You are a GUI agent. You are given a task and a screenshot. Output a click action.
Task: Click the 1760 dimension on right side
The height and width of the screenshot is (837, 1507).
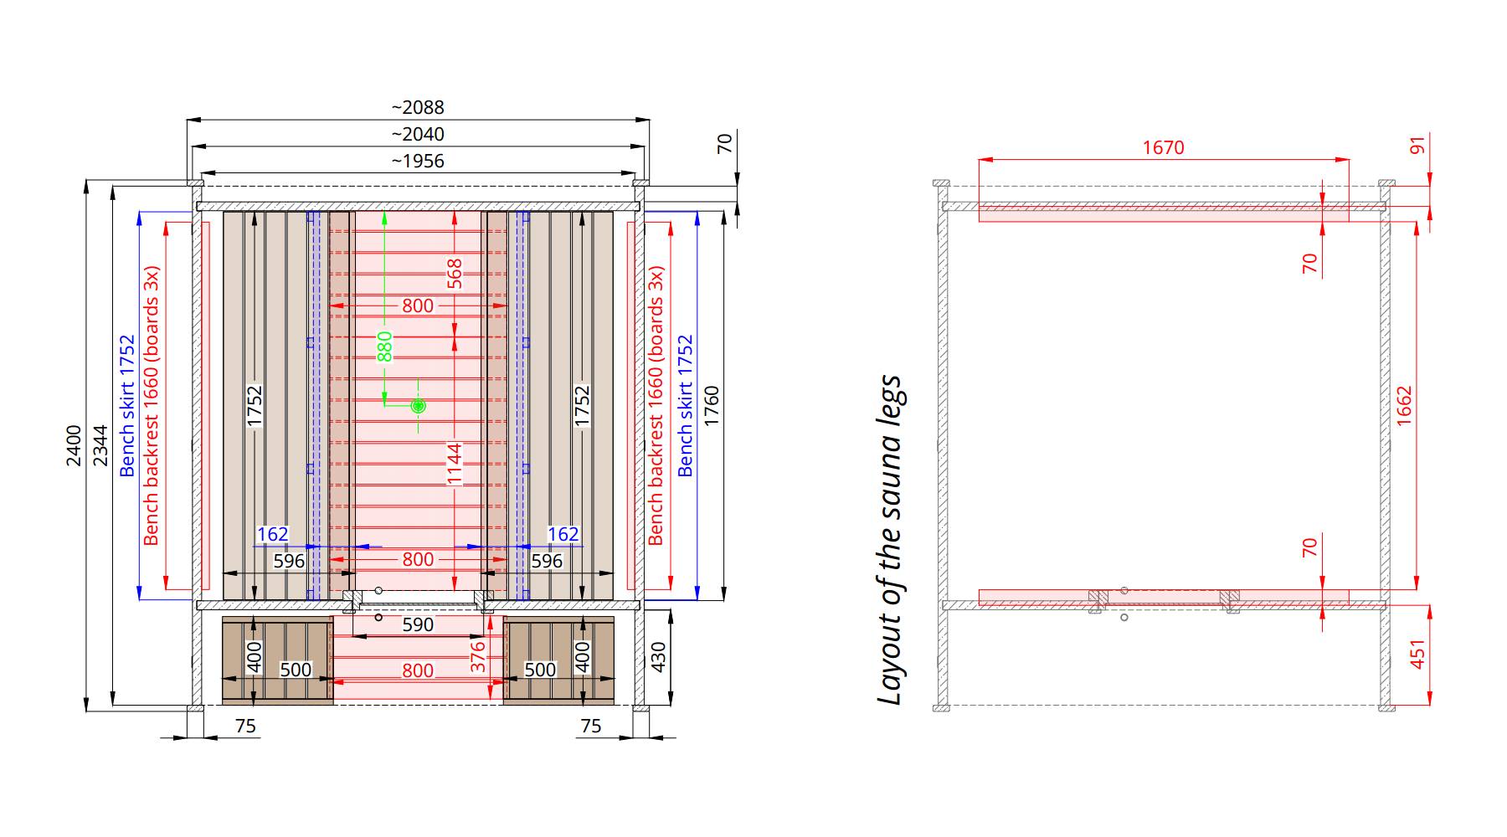coord(712,406)
